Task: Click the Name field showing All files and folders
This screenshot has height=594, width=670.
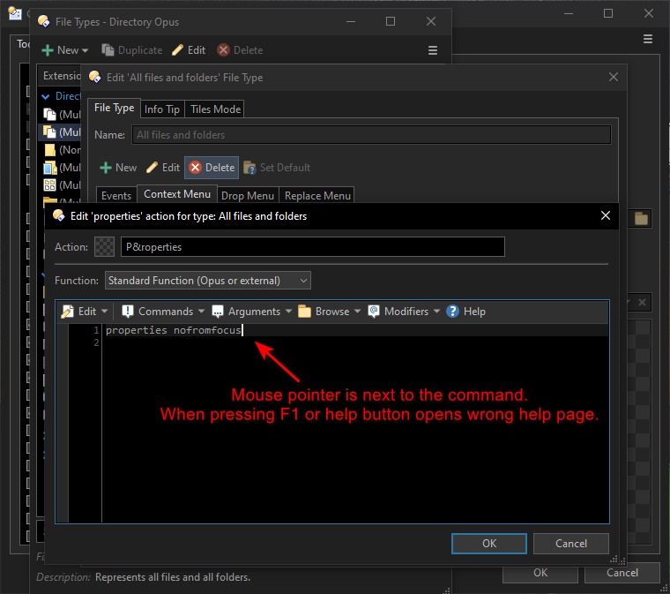Action: coord(371,135)
